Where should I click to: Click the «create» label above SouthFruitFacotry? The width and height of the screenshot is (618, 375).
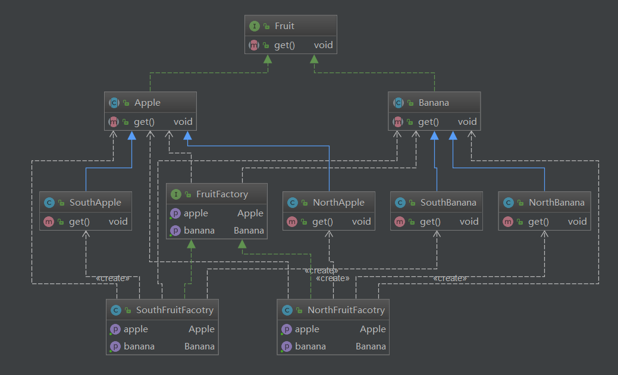112,278
